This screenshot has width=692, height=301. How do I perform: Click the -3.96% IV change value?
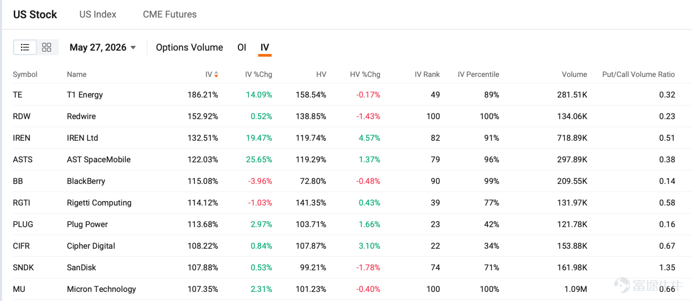tap(260, 181)
